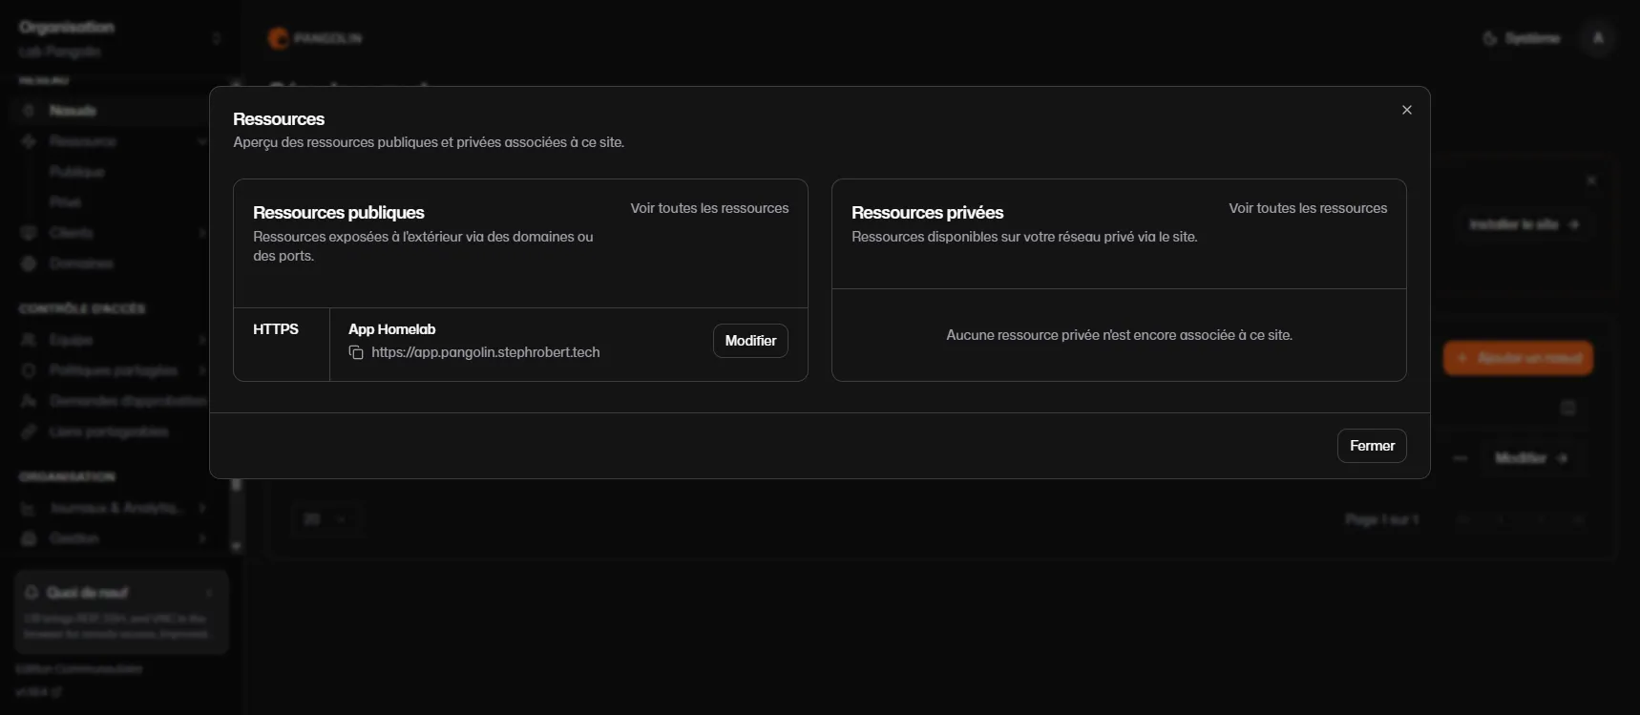Open the v1.18.4 version link
Image resolution: width=1640 pixels, height=715 pixels.
(38, 691)
